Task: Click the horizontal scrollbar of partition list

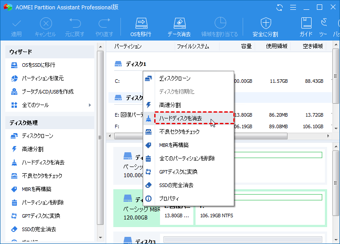Action: coord(201,136)
